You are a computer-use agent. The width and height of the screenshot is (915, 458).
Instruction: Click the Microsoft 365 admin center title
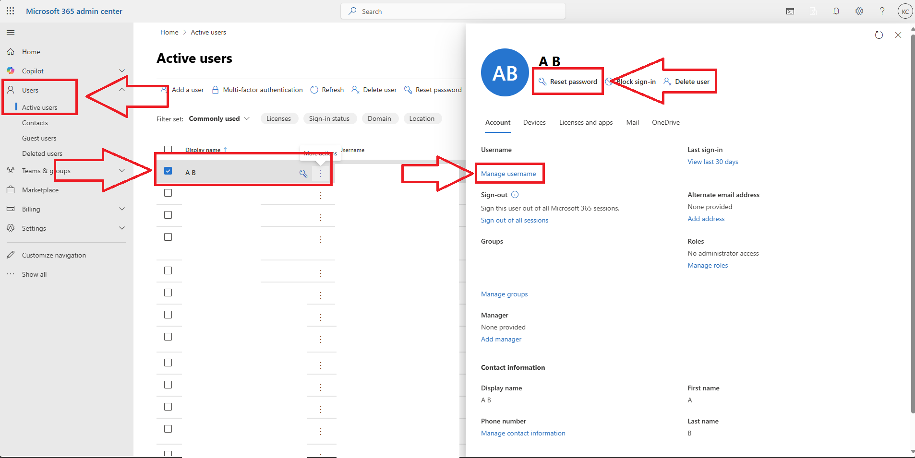(74, 11)
